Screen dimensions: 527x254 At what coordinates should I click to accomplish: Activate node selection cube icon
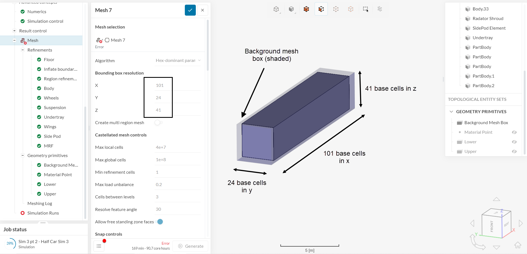pyautogui.click(x=351, y=9)
